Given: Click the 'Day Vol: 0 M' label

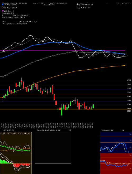Looking at the screenshot, I should tap(83, 8).
